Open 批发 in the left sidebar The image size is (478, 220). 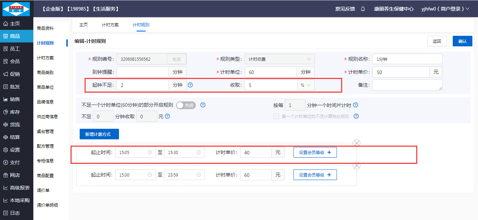click(x=16, y=87)
